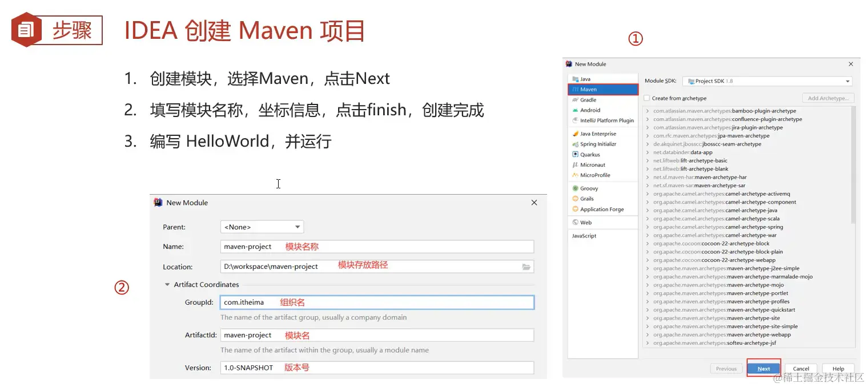868x387 pixels.
Task: Collapse the Artifact Coordinates section
Action: click(x=167, y=284)
